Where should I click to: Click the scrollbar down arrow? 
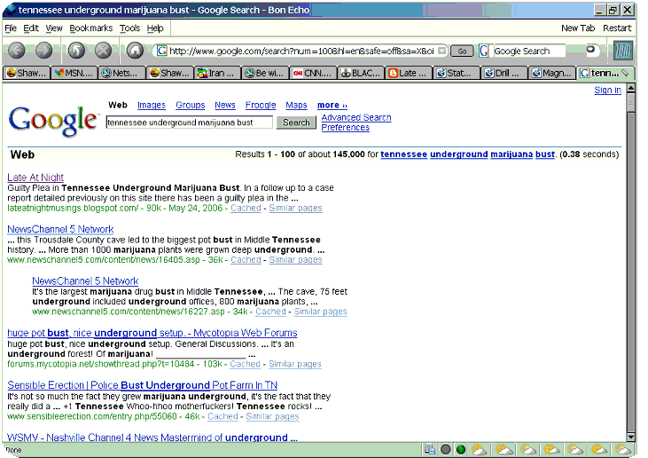630,437
